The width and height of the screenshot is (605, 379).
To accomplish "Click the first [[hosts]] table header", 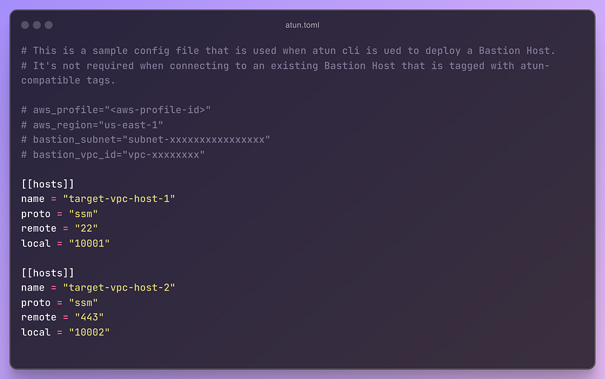I will click(47, 184).
